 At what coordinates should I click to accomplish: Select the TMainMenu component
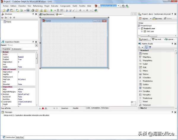pos(147,57)
